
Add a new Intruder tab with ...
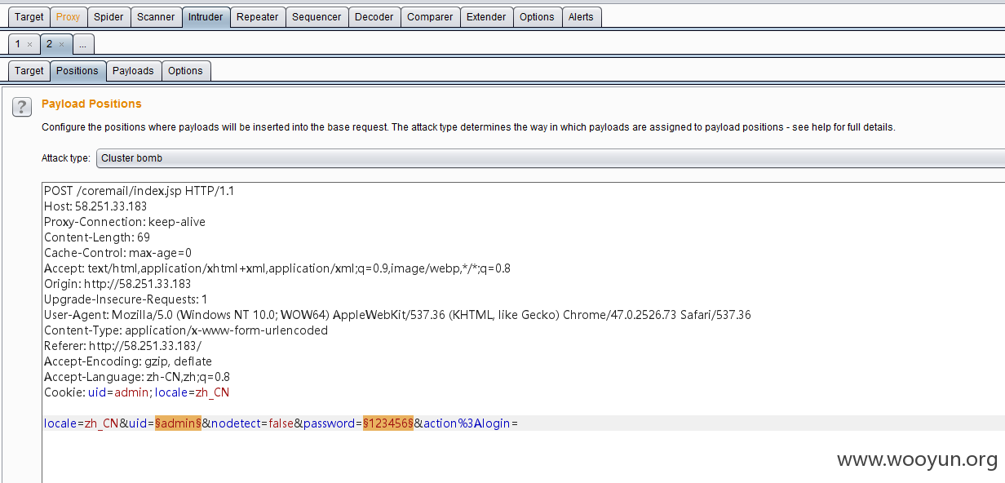pyautogui.click(x=83, y=45)
